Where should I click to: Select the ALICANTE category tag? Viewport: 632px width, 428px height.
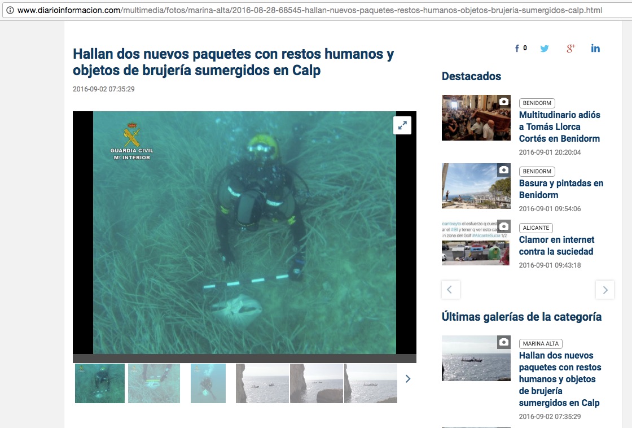536,228
